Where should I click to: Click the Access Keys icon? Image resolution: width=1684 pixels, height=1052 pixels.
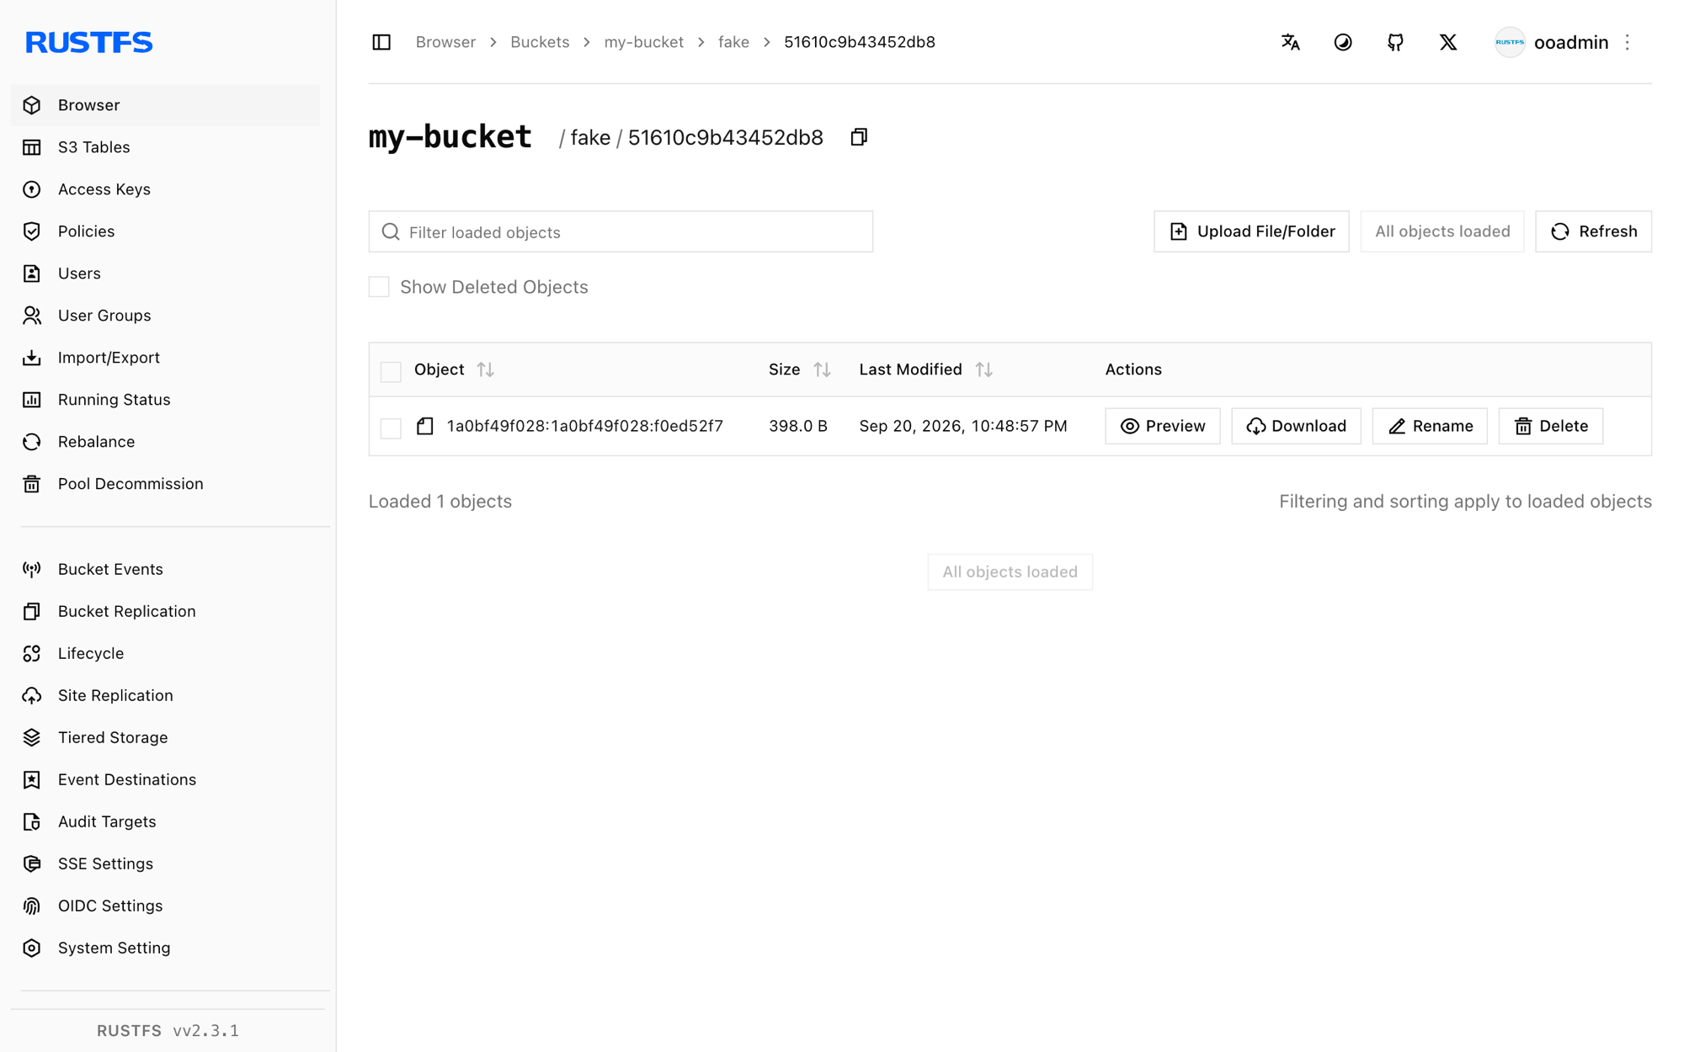click(32, 189)
